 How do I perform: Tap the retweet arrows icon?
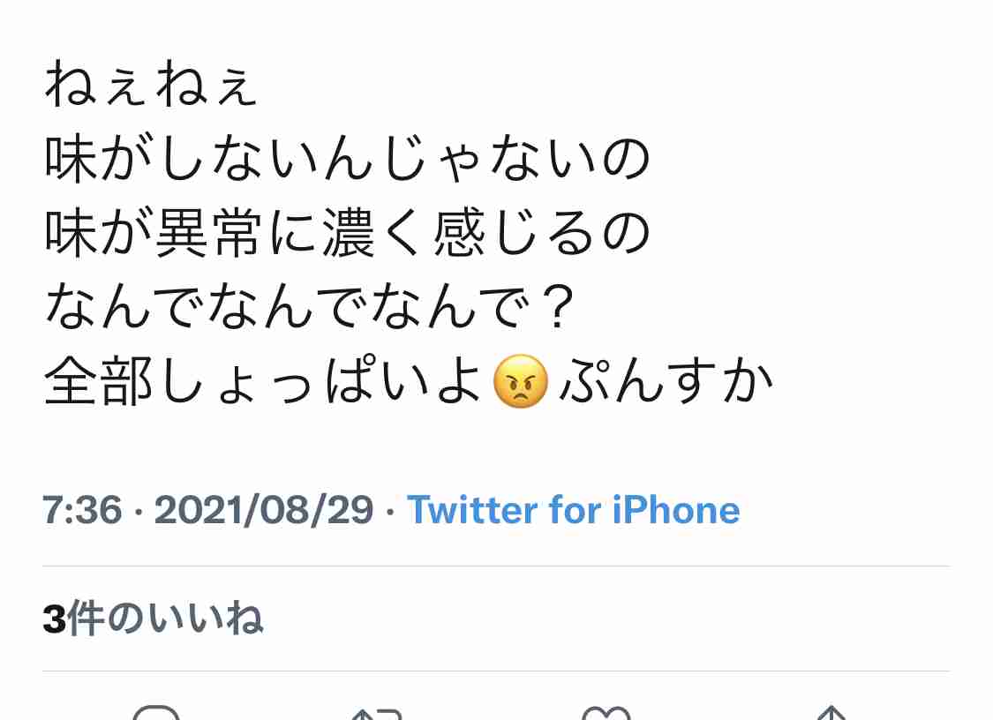tap(378, 714)
